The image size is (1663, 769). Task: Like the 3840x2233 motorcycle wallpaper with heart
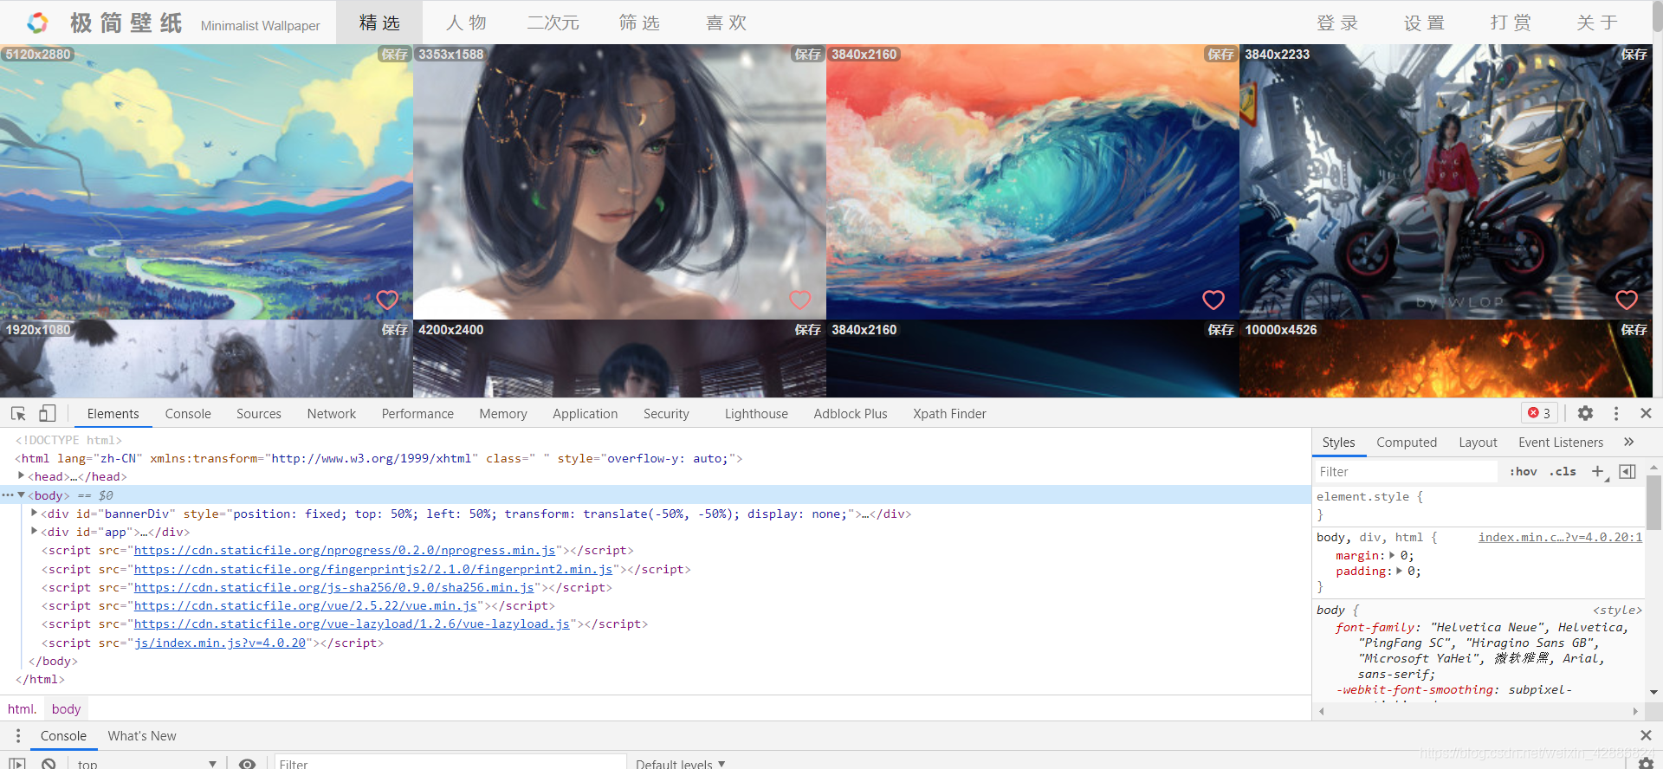[x=1627, y=300]
